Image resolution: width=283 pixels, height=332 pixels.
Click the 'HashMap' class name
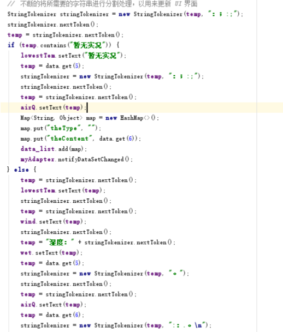(x=132, y=118)
